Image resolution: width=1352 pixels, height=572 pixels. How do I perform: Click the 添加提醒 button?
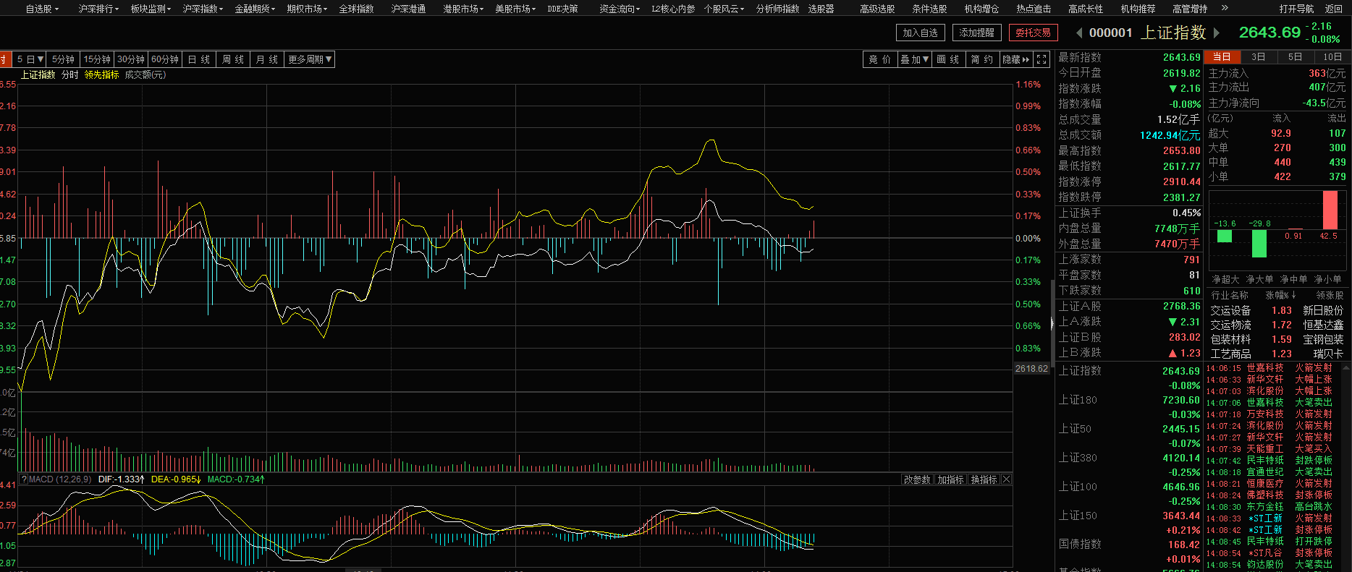tap(977, 33)
